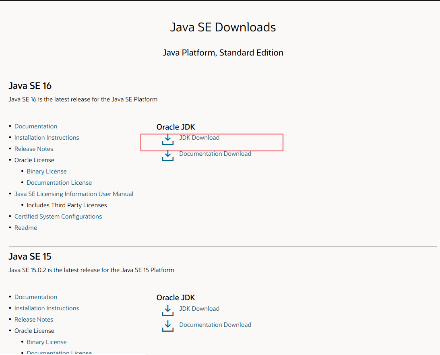The width and height of the screenshot is (440, 355).
Task: Click the JDK Download arrow icon for Java SE 16
Action: pyautogui.click(x=168, y=140)
